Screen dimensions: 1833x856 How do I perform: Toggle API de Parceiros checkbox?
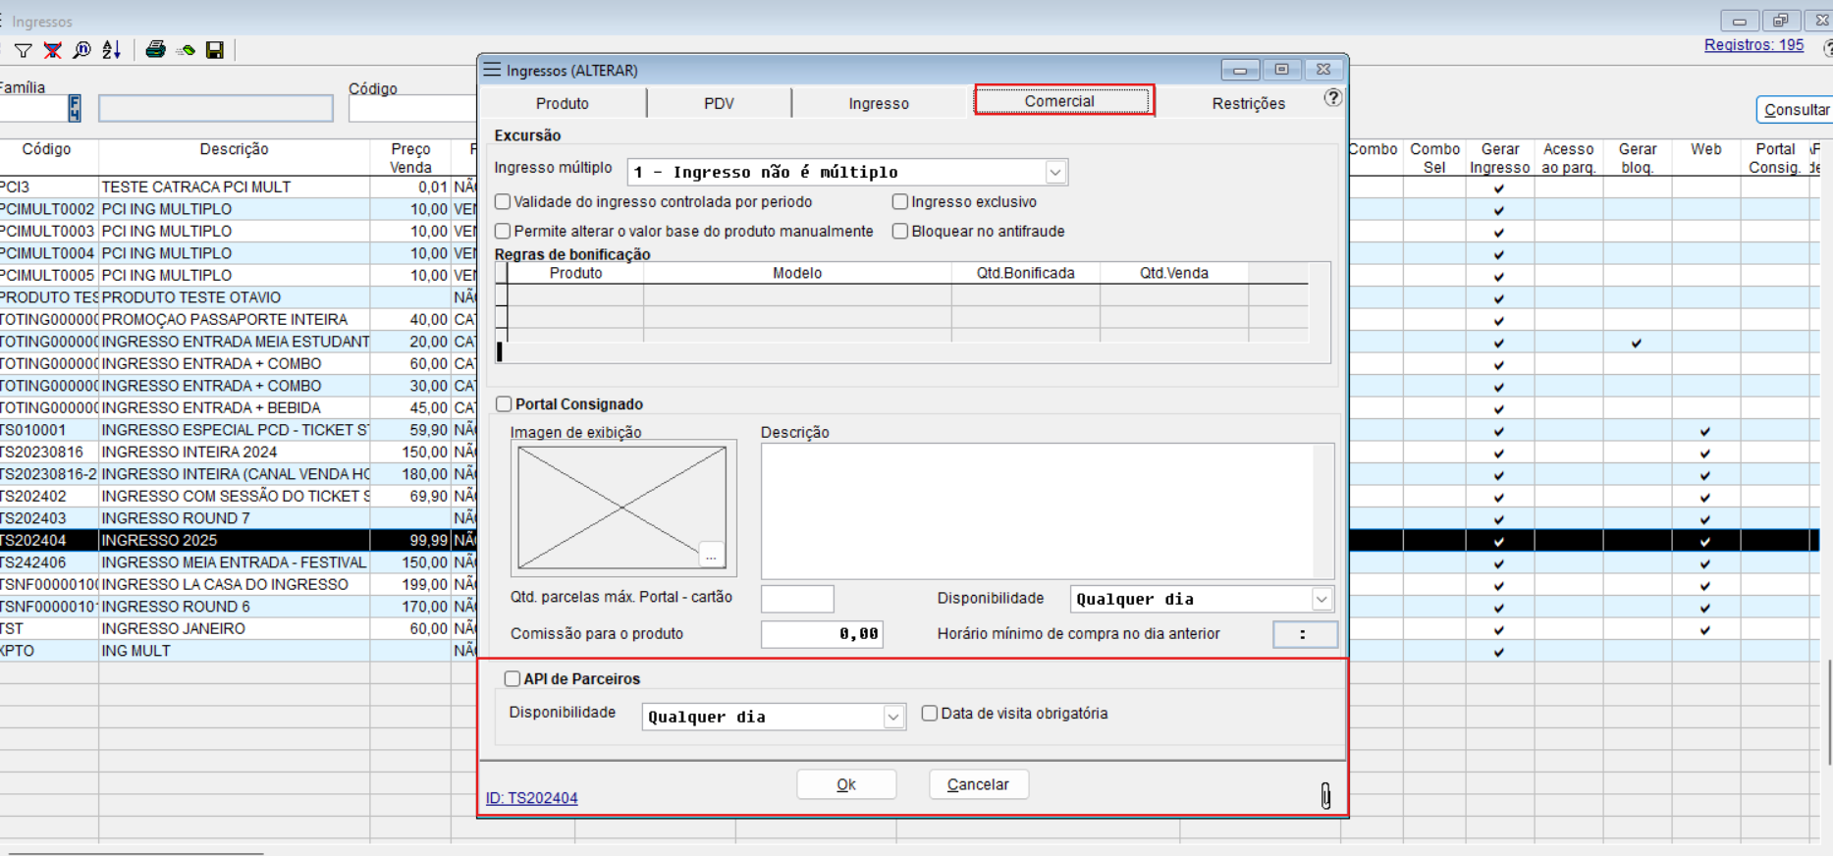point(512,679)
